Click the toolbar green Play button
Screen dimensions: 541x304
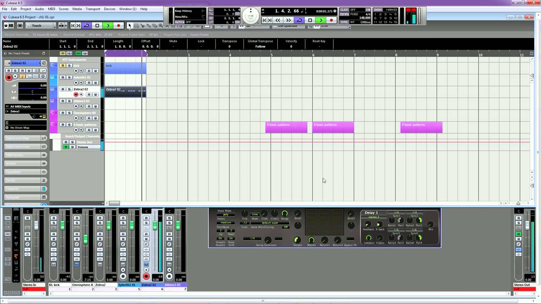tap(108, 26)
